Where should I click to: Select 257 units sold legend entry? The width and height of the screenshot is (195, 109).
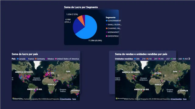pyautogui.click(x=167, y=59)
